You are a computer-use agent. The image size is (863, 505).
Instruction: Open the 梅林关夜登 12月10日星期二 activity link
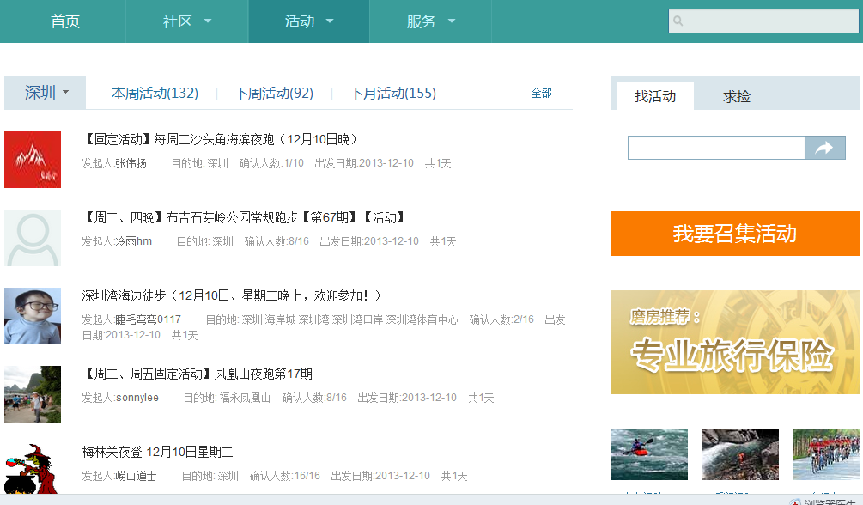[x=157, y=452]
